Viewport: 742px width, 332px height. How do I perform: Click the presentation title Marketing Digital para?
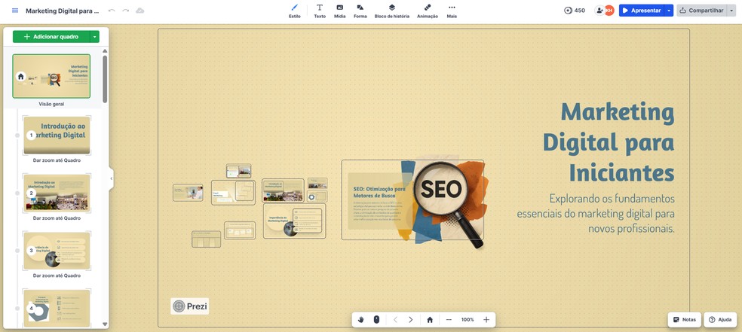pos(62,11)
